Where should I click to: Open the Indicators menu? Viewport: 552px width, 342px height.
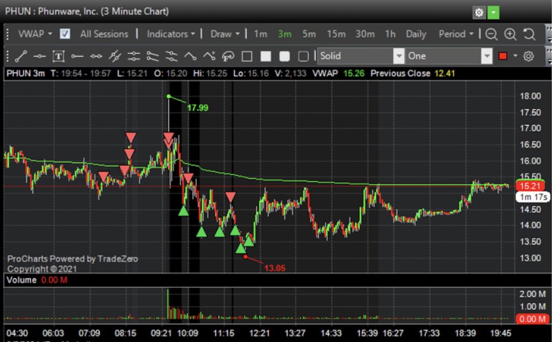[x=171, y=34]
